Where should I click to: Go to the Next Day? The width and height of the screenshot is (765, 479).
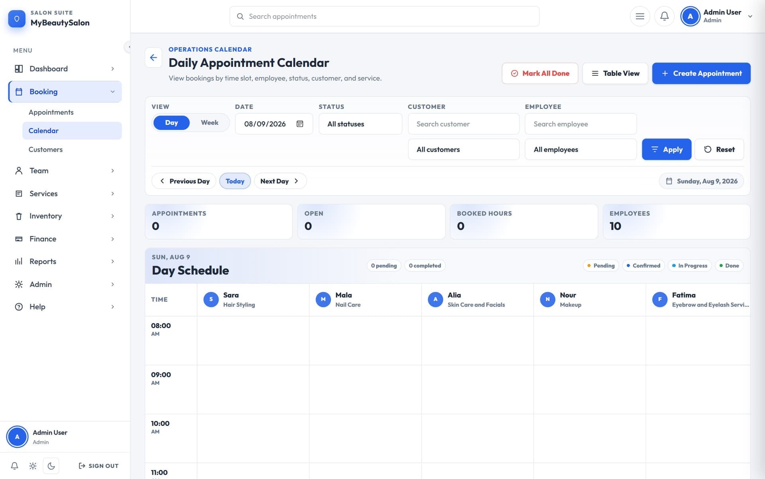pos(280,181)
